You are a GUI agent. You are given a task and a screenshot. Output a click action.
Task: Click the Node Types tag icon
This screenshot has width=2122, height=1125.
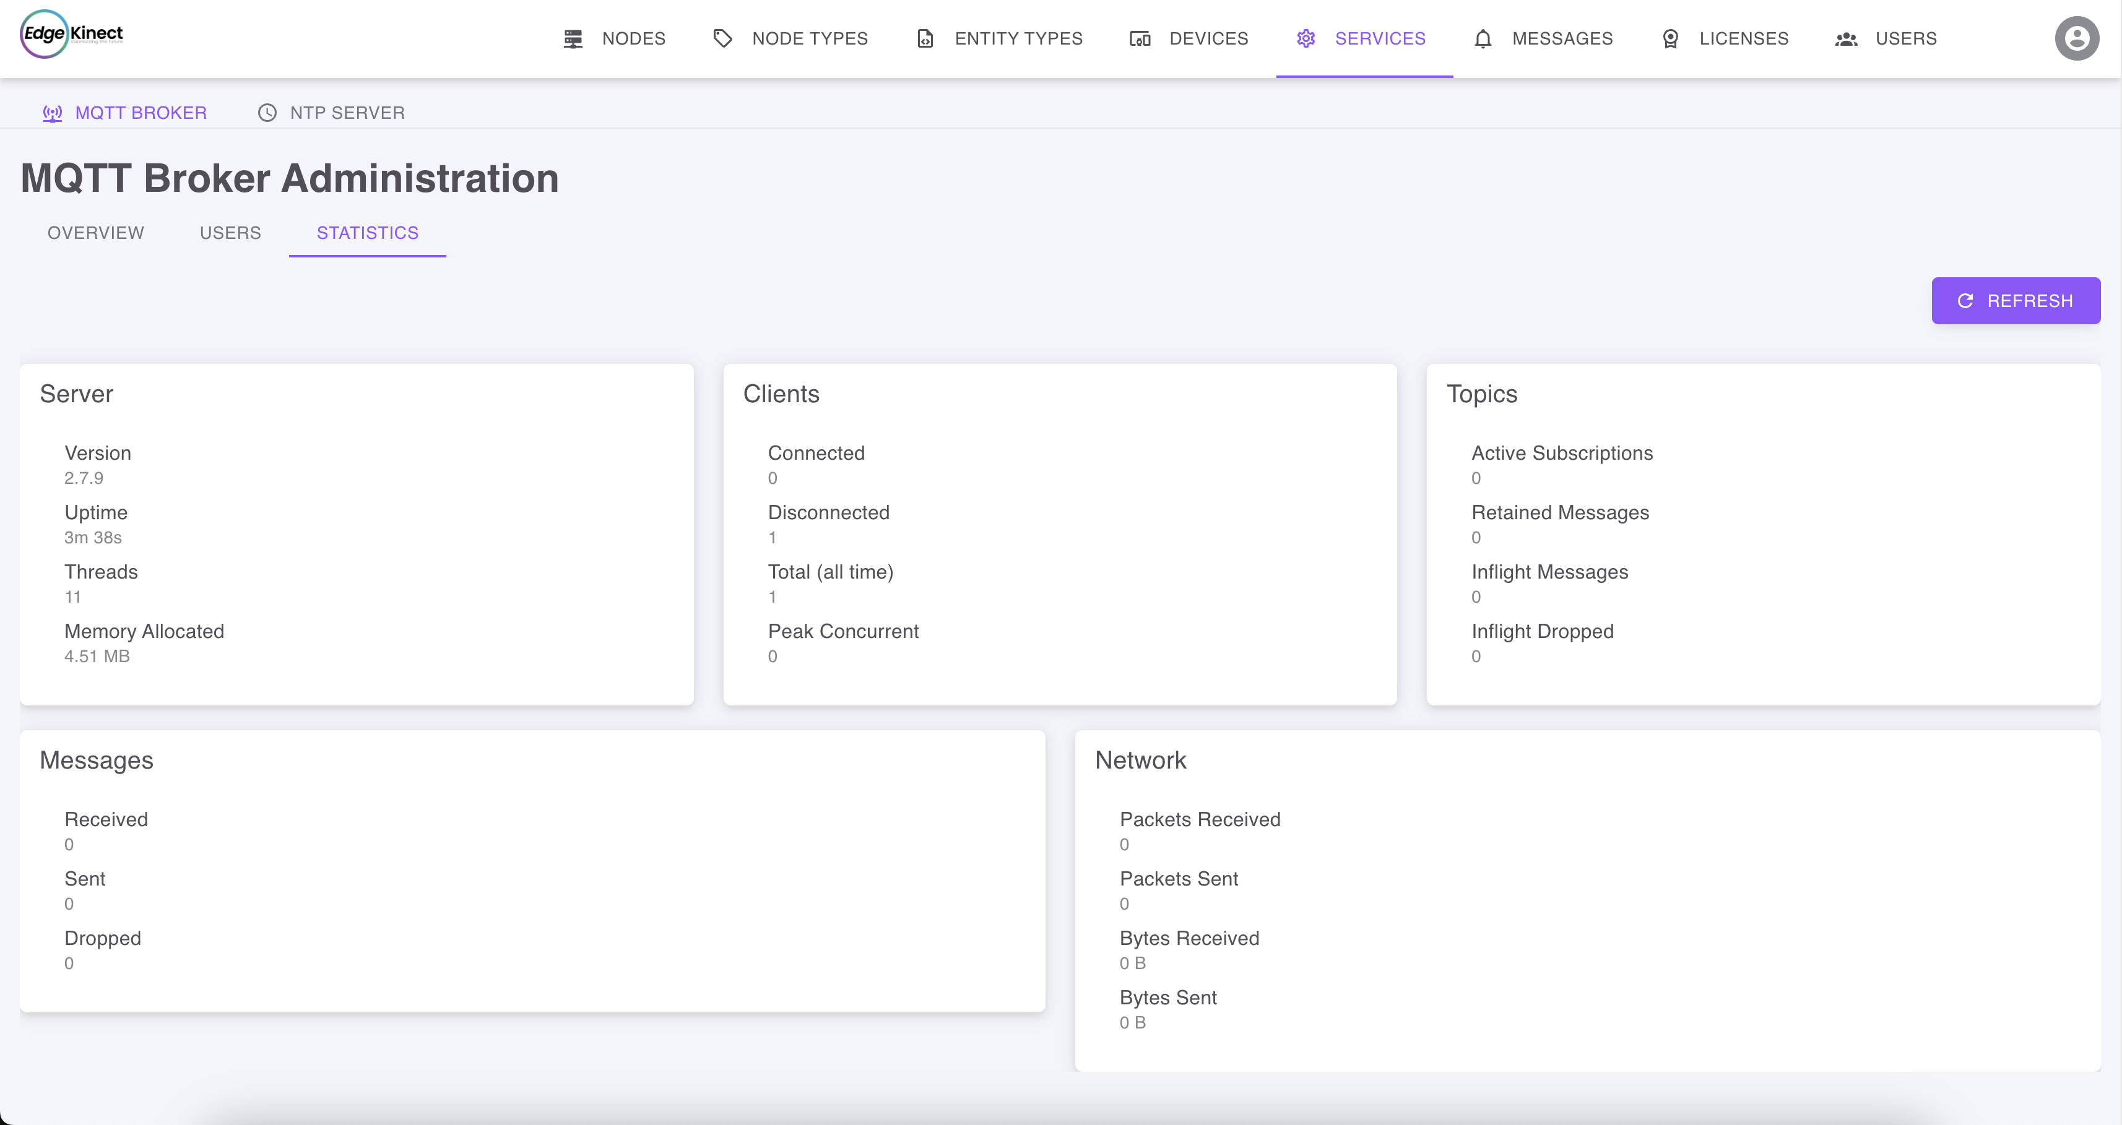722,39
